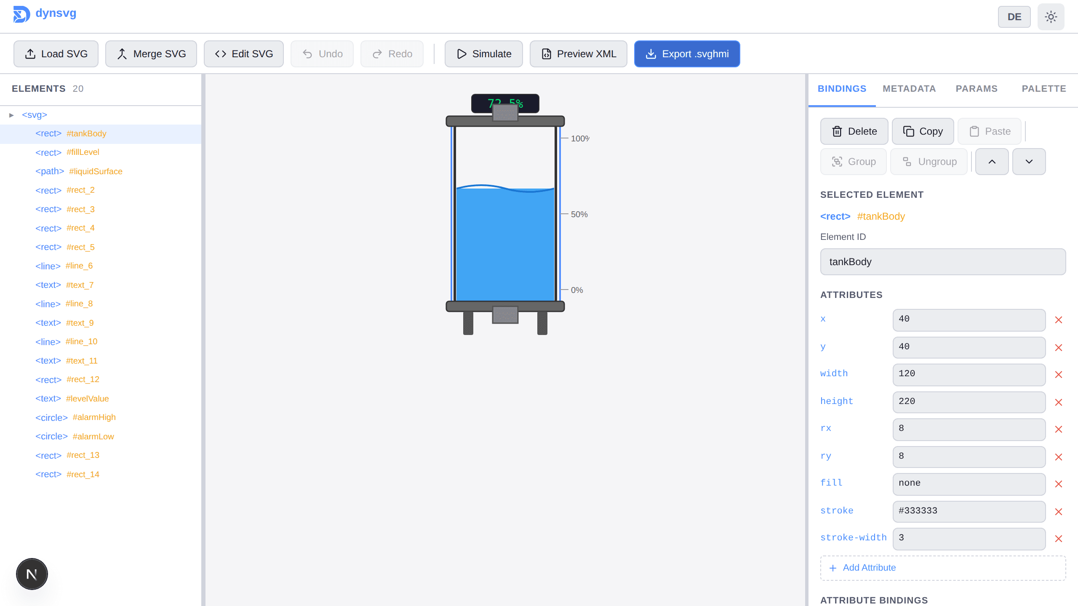Switch to the METADATA tab
Viewport: 1078px width, 606px height.
coord(909,88)
